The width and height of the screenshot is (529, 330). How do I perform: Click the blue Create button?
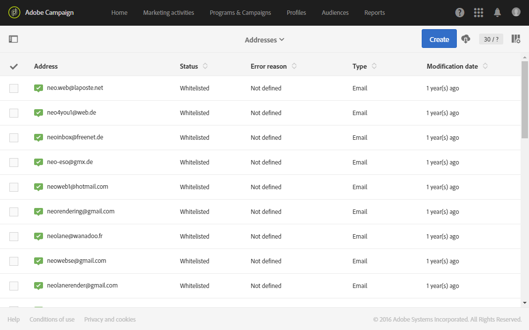tap(439, 39)
